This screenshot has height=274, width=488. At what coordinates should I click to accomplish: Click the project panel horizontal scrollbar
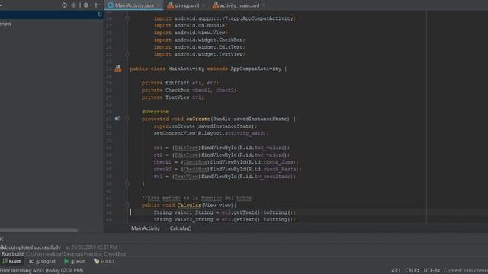click(x=39, y=231)
